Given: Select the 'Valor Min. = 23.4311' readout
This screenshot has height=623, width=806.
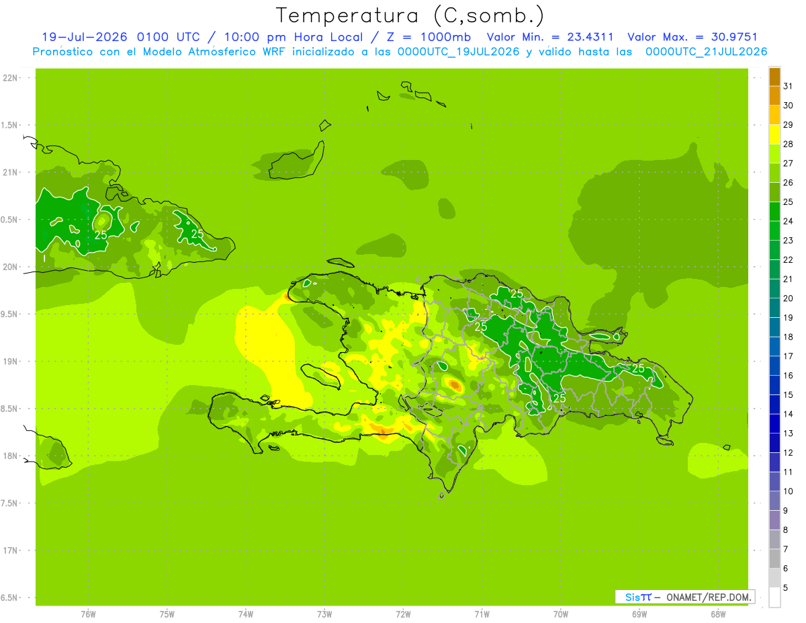Looking at the screenshot, I should coord(550,38).
